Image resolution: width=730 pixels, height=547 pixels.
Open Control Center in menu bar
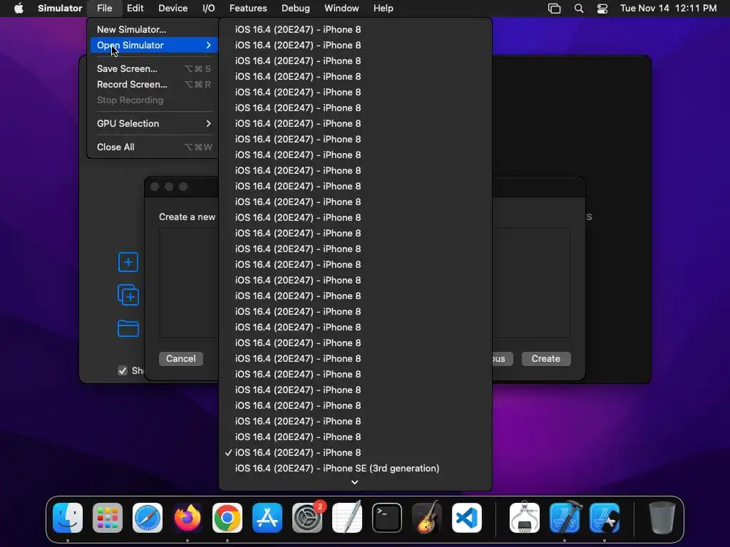pyautogui.click(x=602, y=9)
